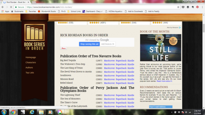Click Stop seeing this ad button
This screenshot has height=115, width=205.
tap(89, 44)
